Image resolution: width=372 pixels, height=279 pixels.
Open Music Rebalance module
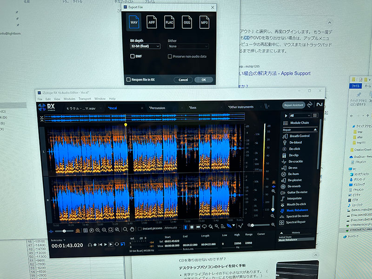coord(294,210)
